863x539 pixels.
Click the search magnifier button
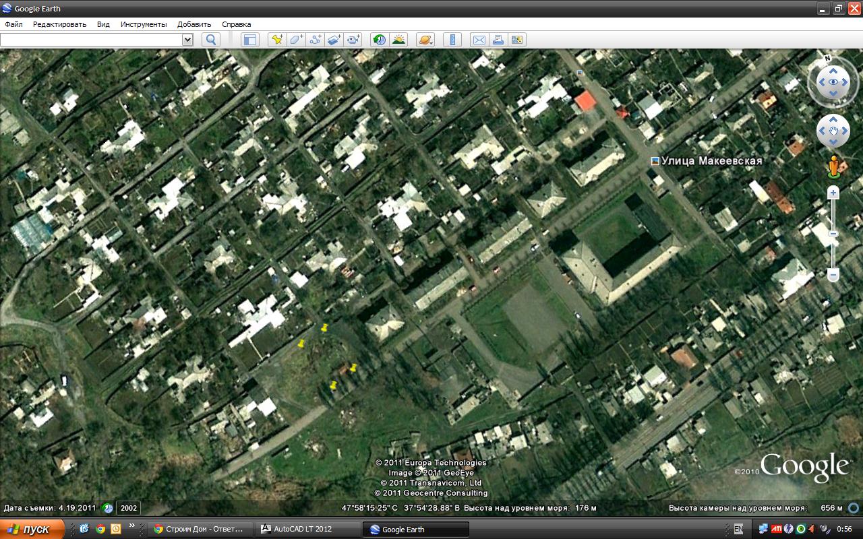[x=211, y=40]
